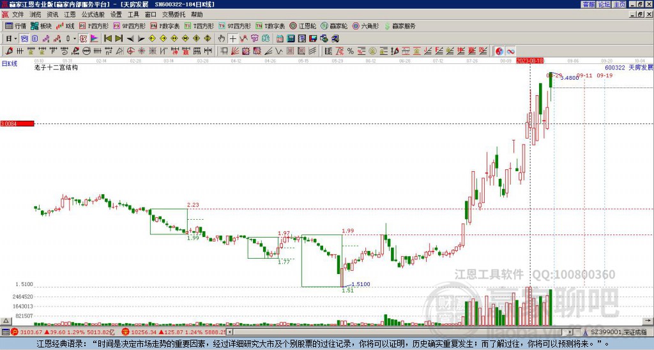
Task: Switch to K线 chart view
Action: (x=65, y=26)
